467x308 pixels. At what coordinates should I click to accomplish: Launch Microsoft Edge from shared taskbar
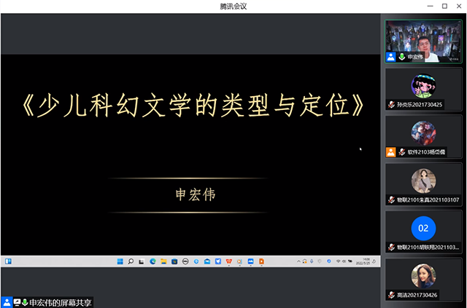coord(153,261)
